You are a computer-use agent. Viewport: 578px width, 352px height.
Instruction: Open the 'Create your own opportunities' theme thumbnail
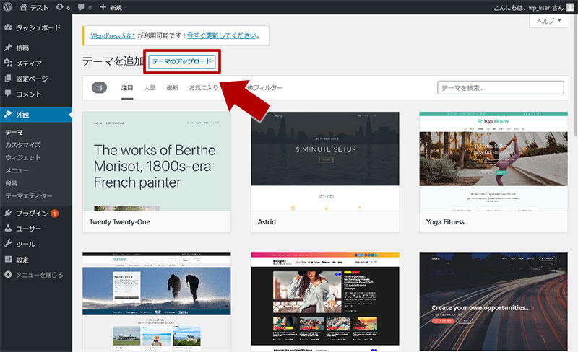tap(493, 302)
